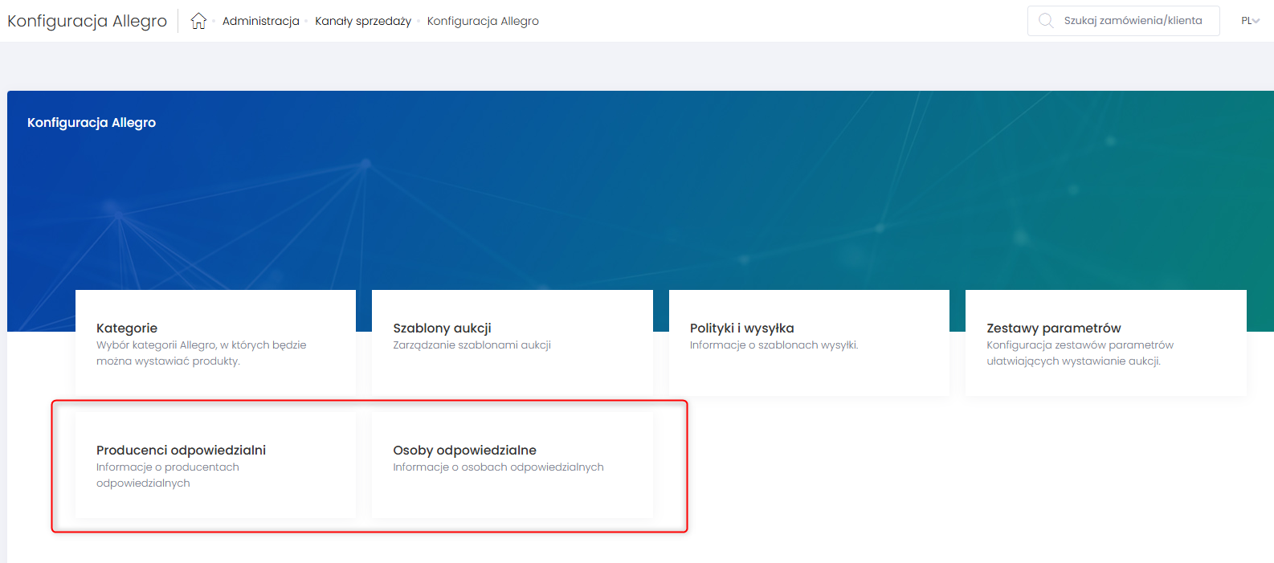Open the home icon in breadcrumb
Viewport: 1274px width, 563px height.
click(198, 21)
